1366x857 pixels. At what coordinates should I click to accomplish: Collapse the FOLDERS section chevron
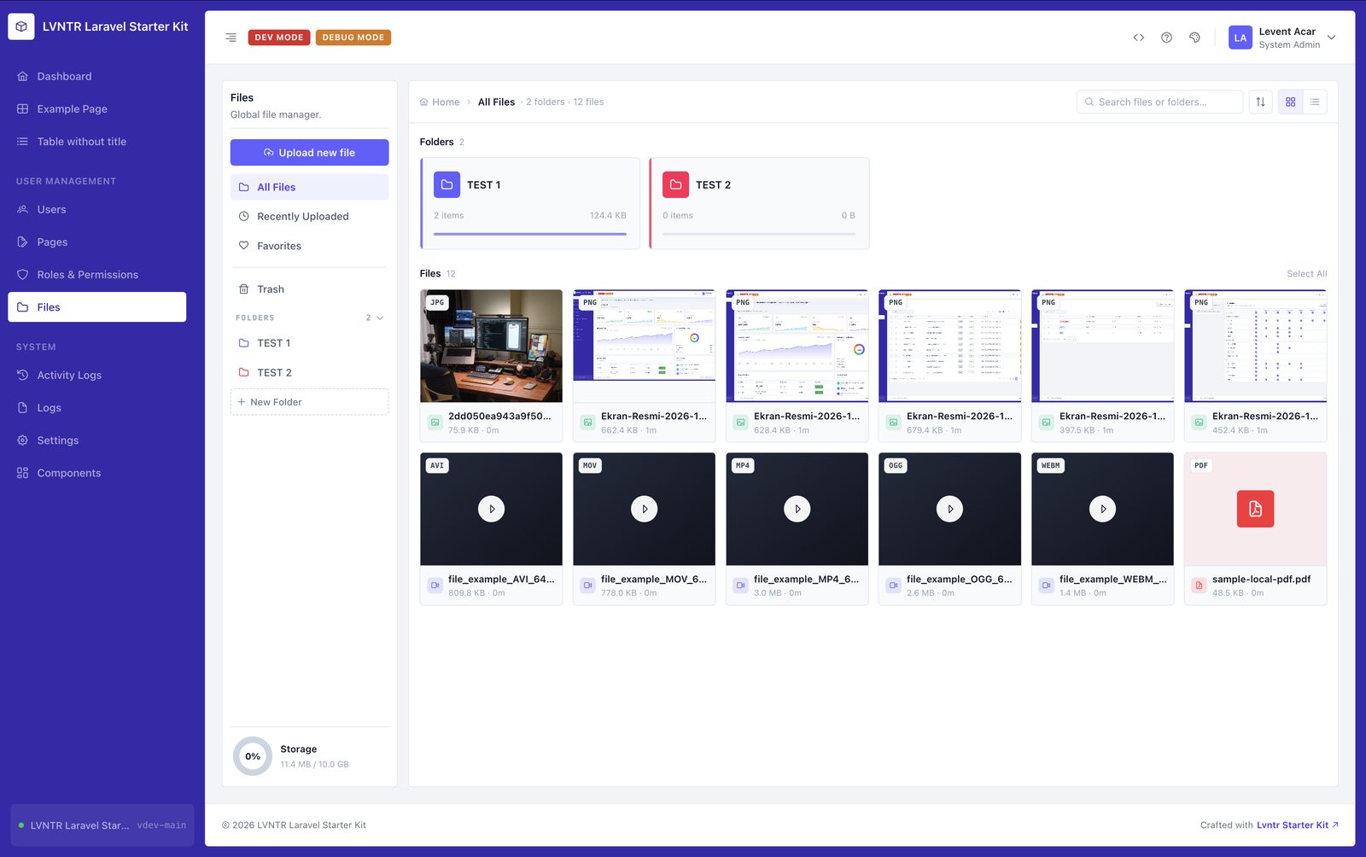(x=380, y=318)
